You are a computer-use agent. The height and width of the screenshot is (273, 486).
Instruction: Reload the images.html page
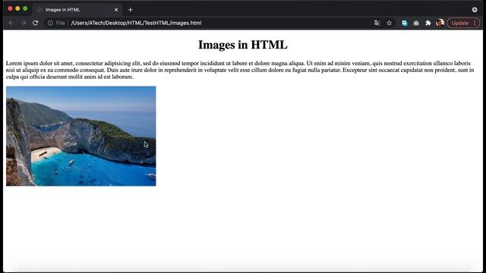36,23
